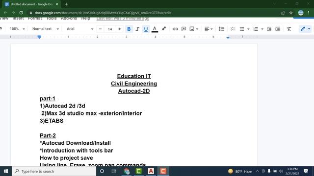The height and width of the screenshot is (176, 314).
Task: Open highlight color pen tool
Action: pos(164,28)
